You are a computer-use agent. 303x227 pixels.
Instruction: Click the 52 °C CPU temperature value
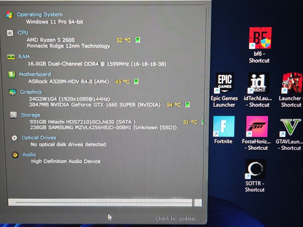tap(124, 40)
